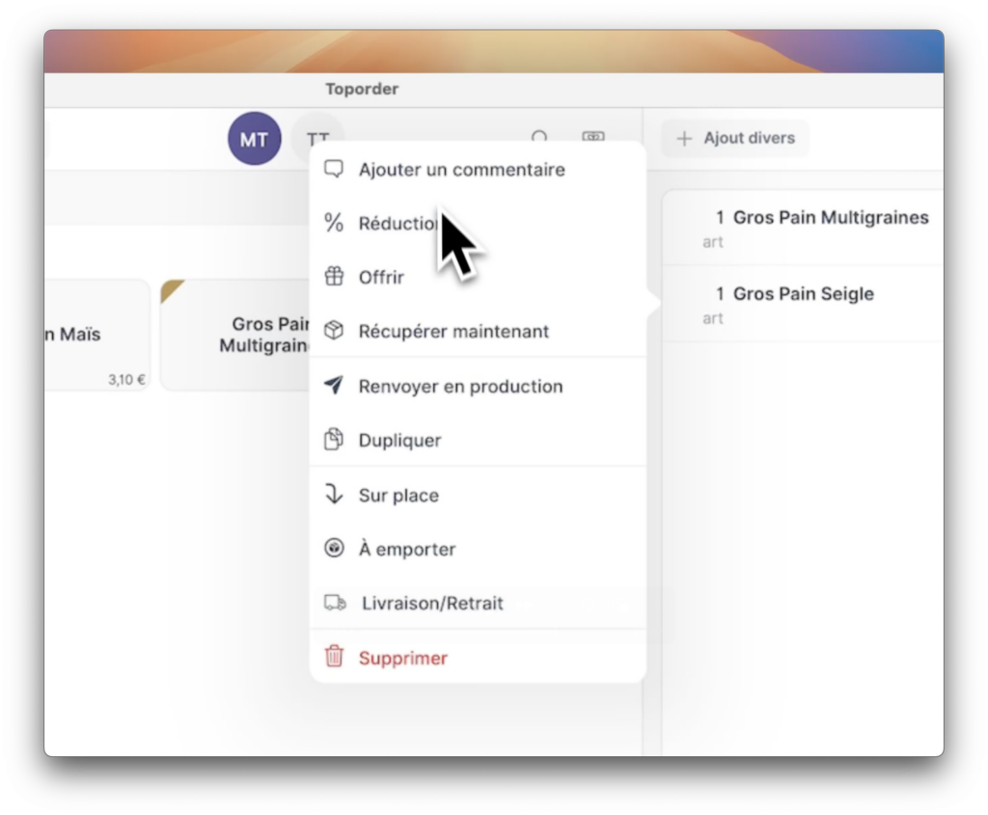Click the package Récupérer maintenant icon
This screenshot has height=815, width=988.
click(x=334, y=332)
